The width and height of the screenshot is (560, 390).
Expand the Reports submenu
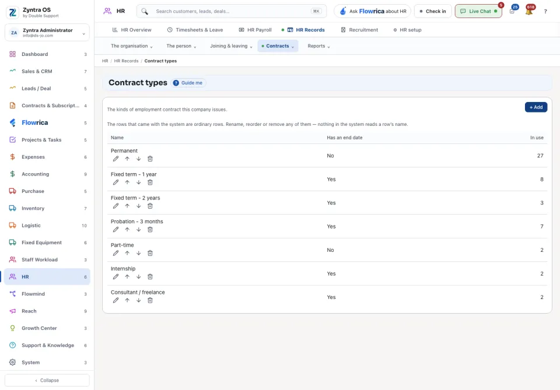(x=318, y=46)
